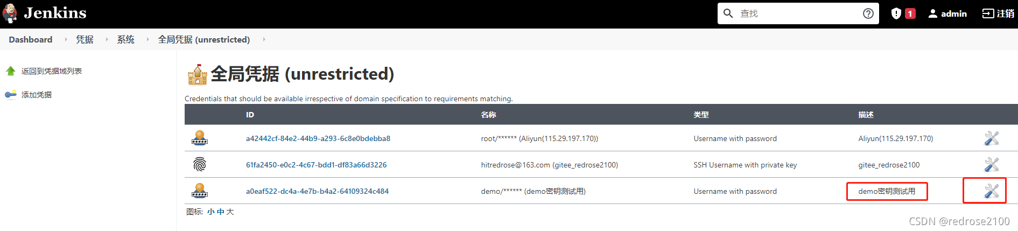Expand the 凭据 breadcrumb arrow
The width and height of the screenshot is (1018, 231).
click(x=107, y=39)
